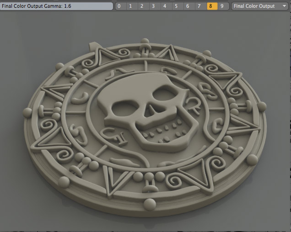Image resolution: width=291 pixels, height=232 pixels.
Task: Click the Final Color Output Gamma field
Action: (x=56, y=6)
